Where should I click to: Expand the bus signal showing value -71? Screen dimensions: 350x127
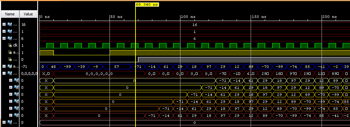point(4,66)
